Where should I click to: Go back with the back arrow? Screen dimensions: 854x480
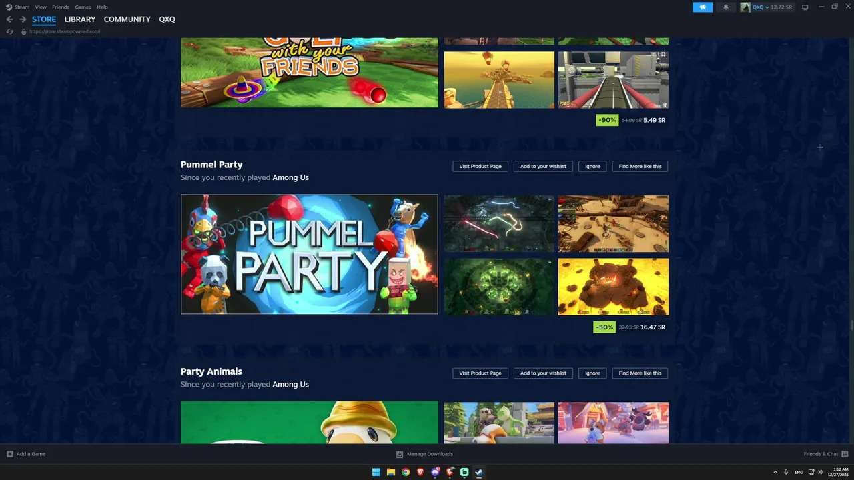pos(9,19)
